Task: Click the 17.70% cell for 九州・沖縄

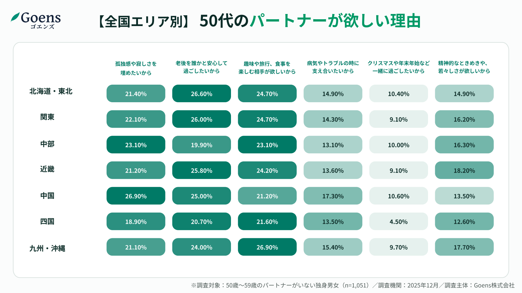Action: tap(464, 247)
